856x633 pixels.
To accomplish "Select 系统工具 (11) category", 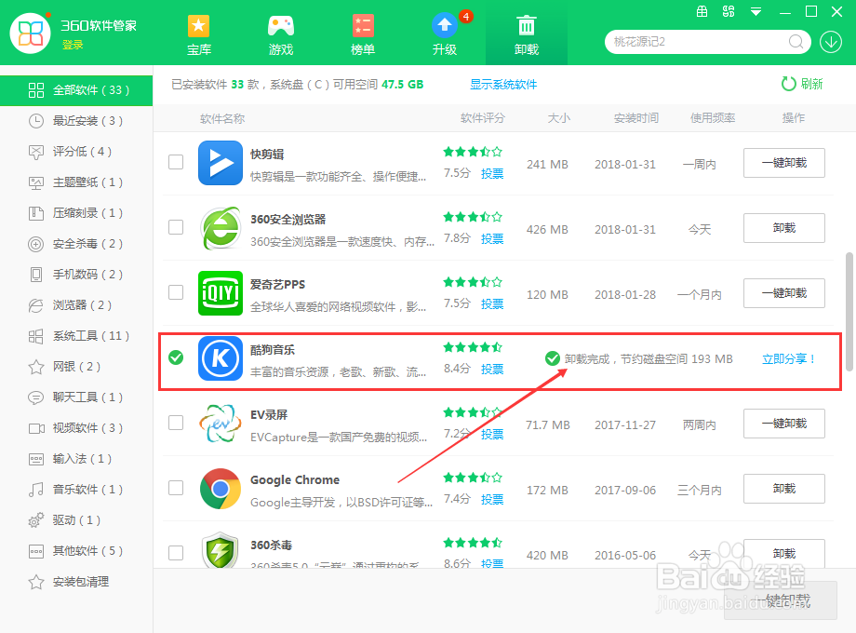I will (76, 336).
